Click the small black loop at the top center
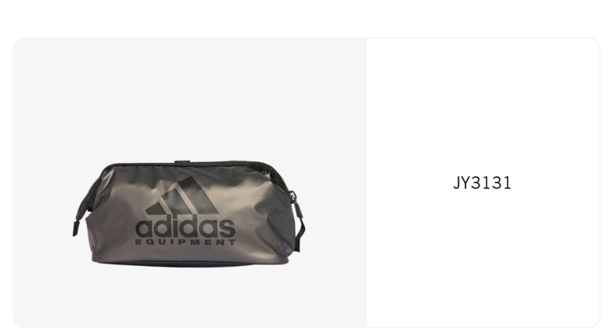Screen dimensions: 613x328 (x=182, y=161)
